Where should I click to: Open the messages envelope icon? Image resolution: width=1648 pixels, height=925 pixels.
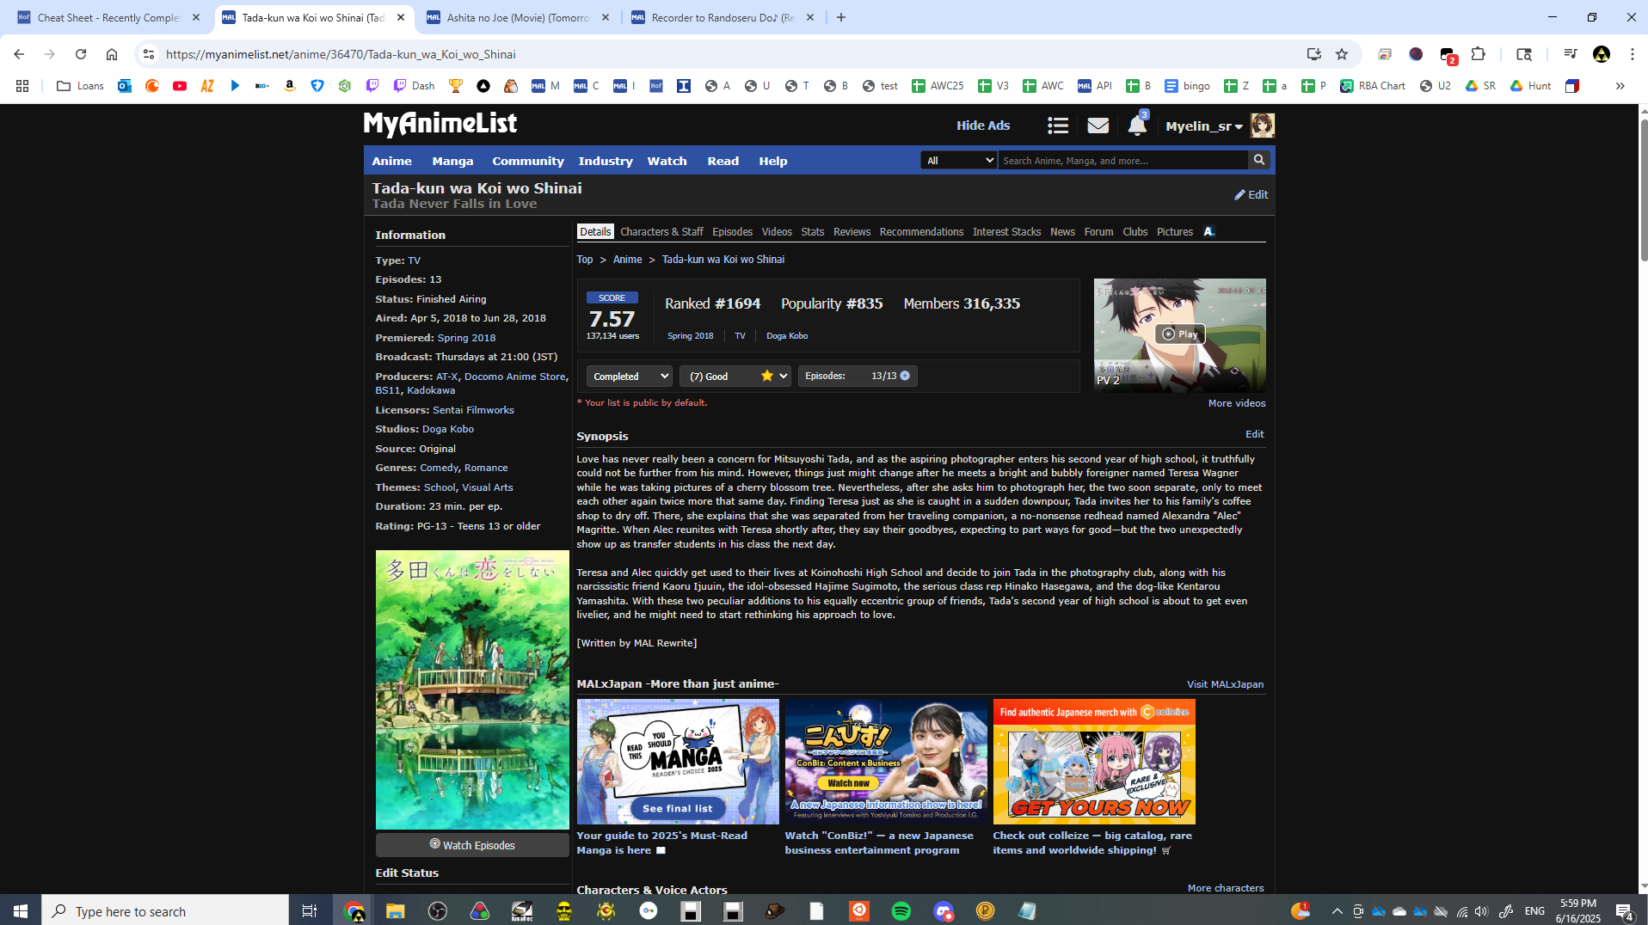click(x=1098, y=126)
